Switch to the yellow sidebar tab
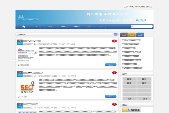 pos(132,35)
